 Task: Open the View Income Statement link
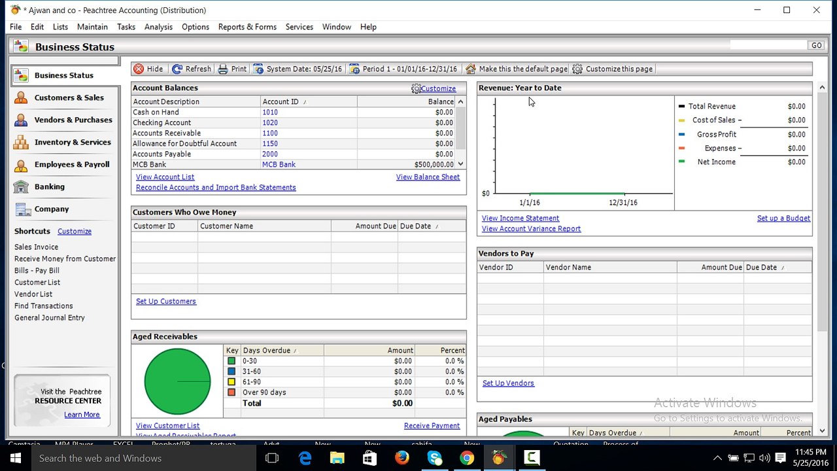(521, 218)
